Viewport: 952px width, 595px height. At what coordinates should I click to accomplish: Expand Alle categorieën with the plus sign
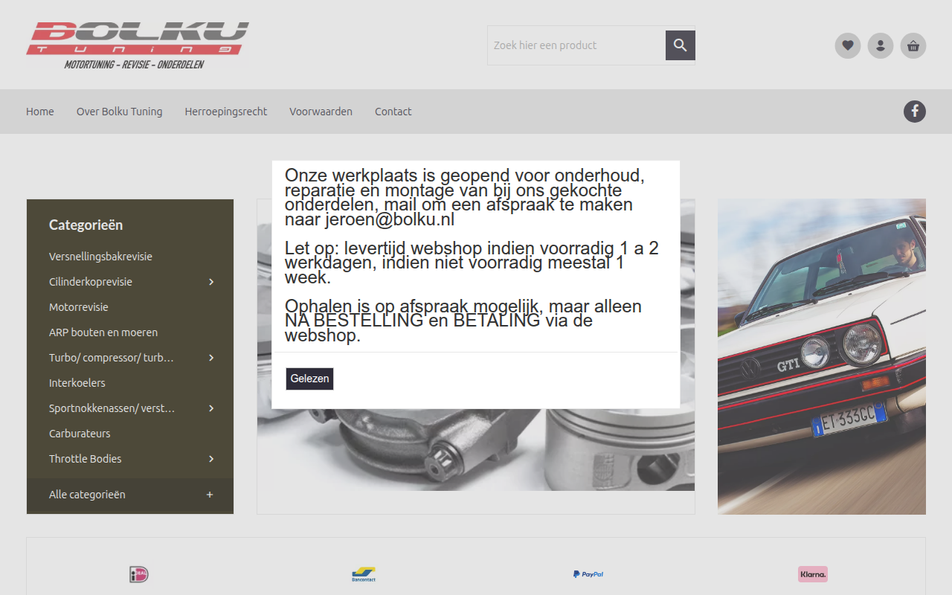(x=210, y=495)
